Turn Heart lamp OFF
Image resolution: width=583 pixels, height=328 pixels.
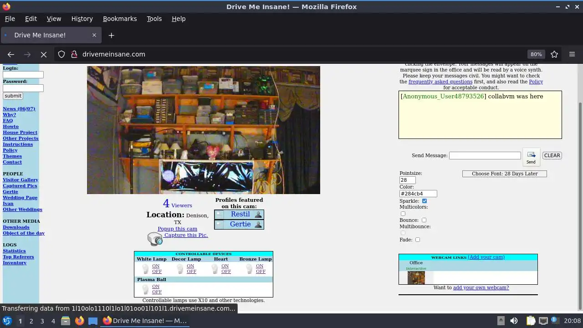(226, 272)
